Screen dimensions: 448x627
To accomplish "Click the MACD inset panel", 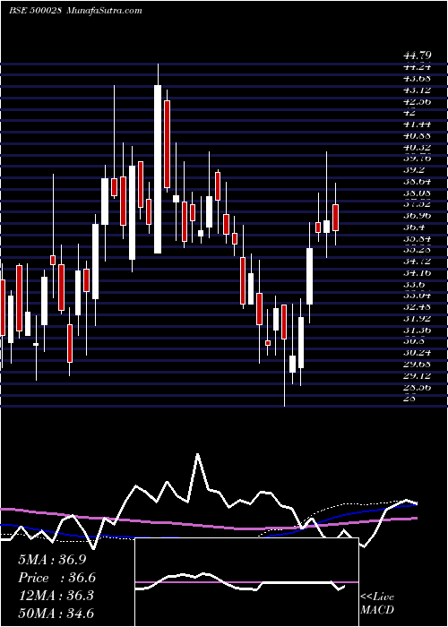I will [x=246, y=582].
